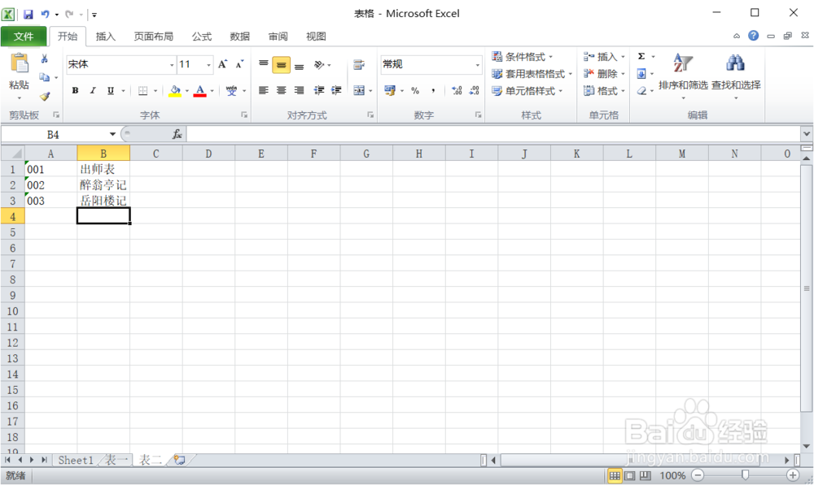
Task: Open 排序和筛选 sort and filter
Action: tap(683, 76)
